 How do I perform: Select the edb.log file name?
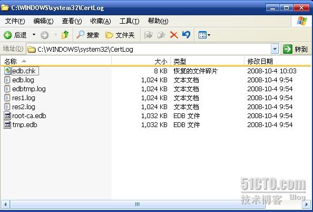23,80
